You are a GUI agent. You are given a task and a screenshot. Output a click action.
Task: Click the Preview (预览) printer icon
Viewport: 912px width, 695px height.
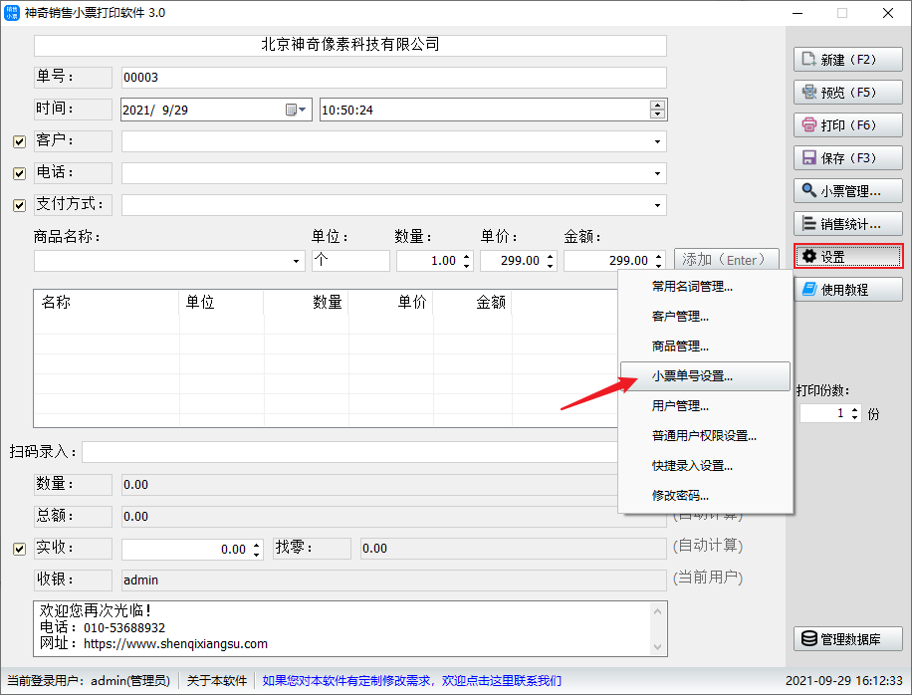tap(808, 93)
